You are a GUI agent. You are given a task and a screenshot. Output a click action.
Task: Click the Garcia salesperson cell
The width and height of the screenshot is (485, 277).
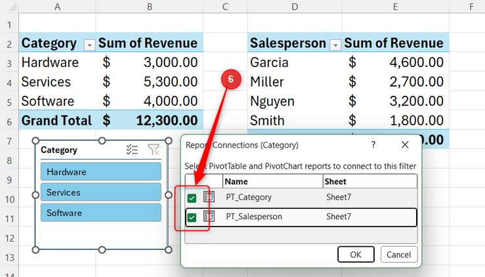tap(295, 62)
